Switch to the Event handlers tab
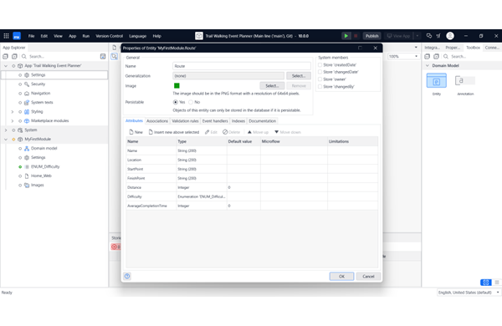 coord(215,121)
